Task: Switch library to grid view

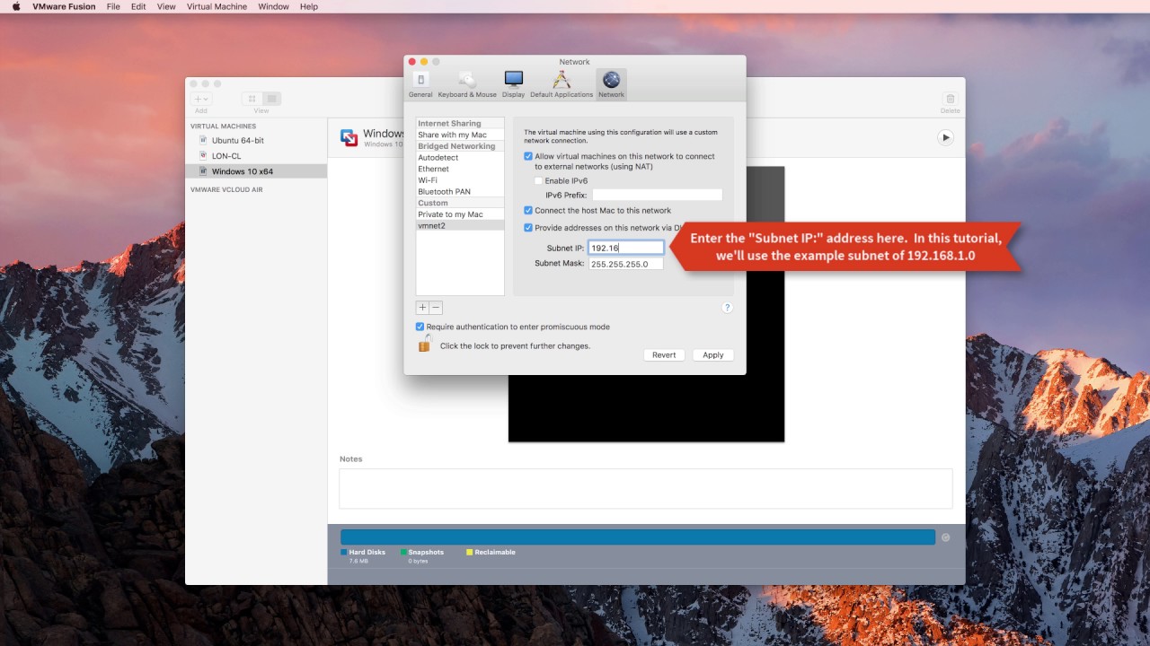Action: tap(252, 99)
